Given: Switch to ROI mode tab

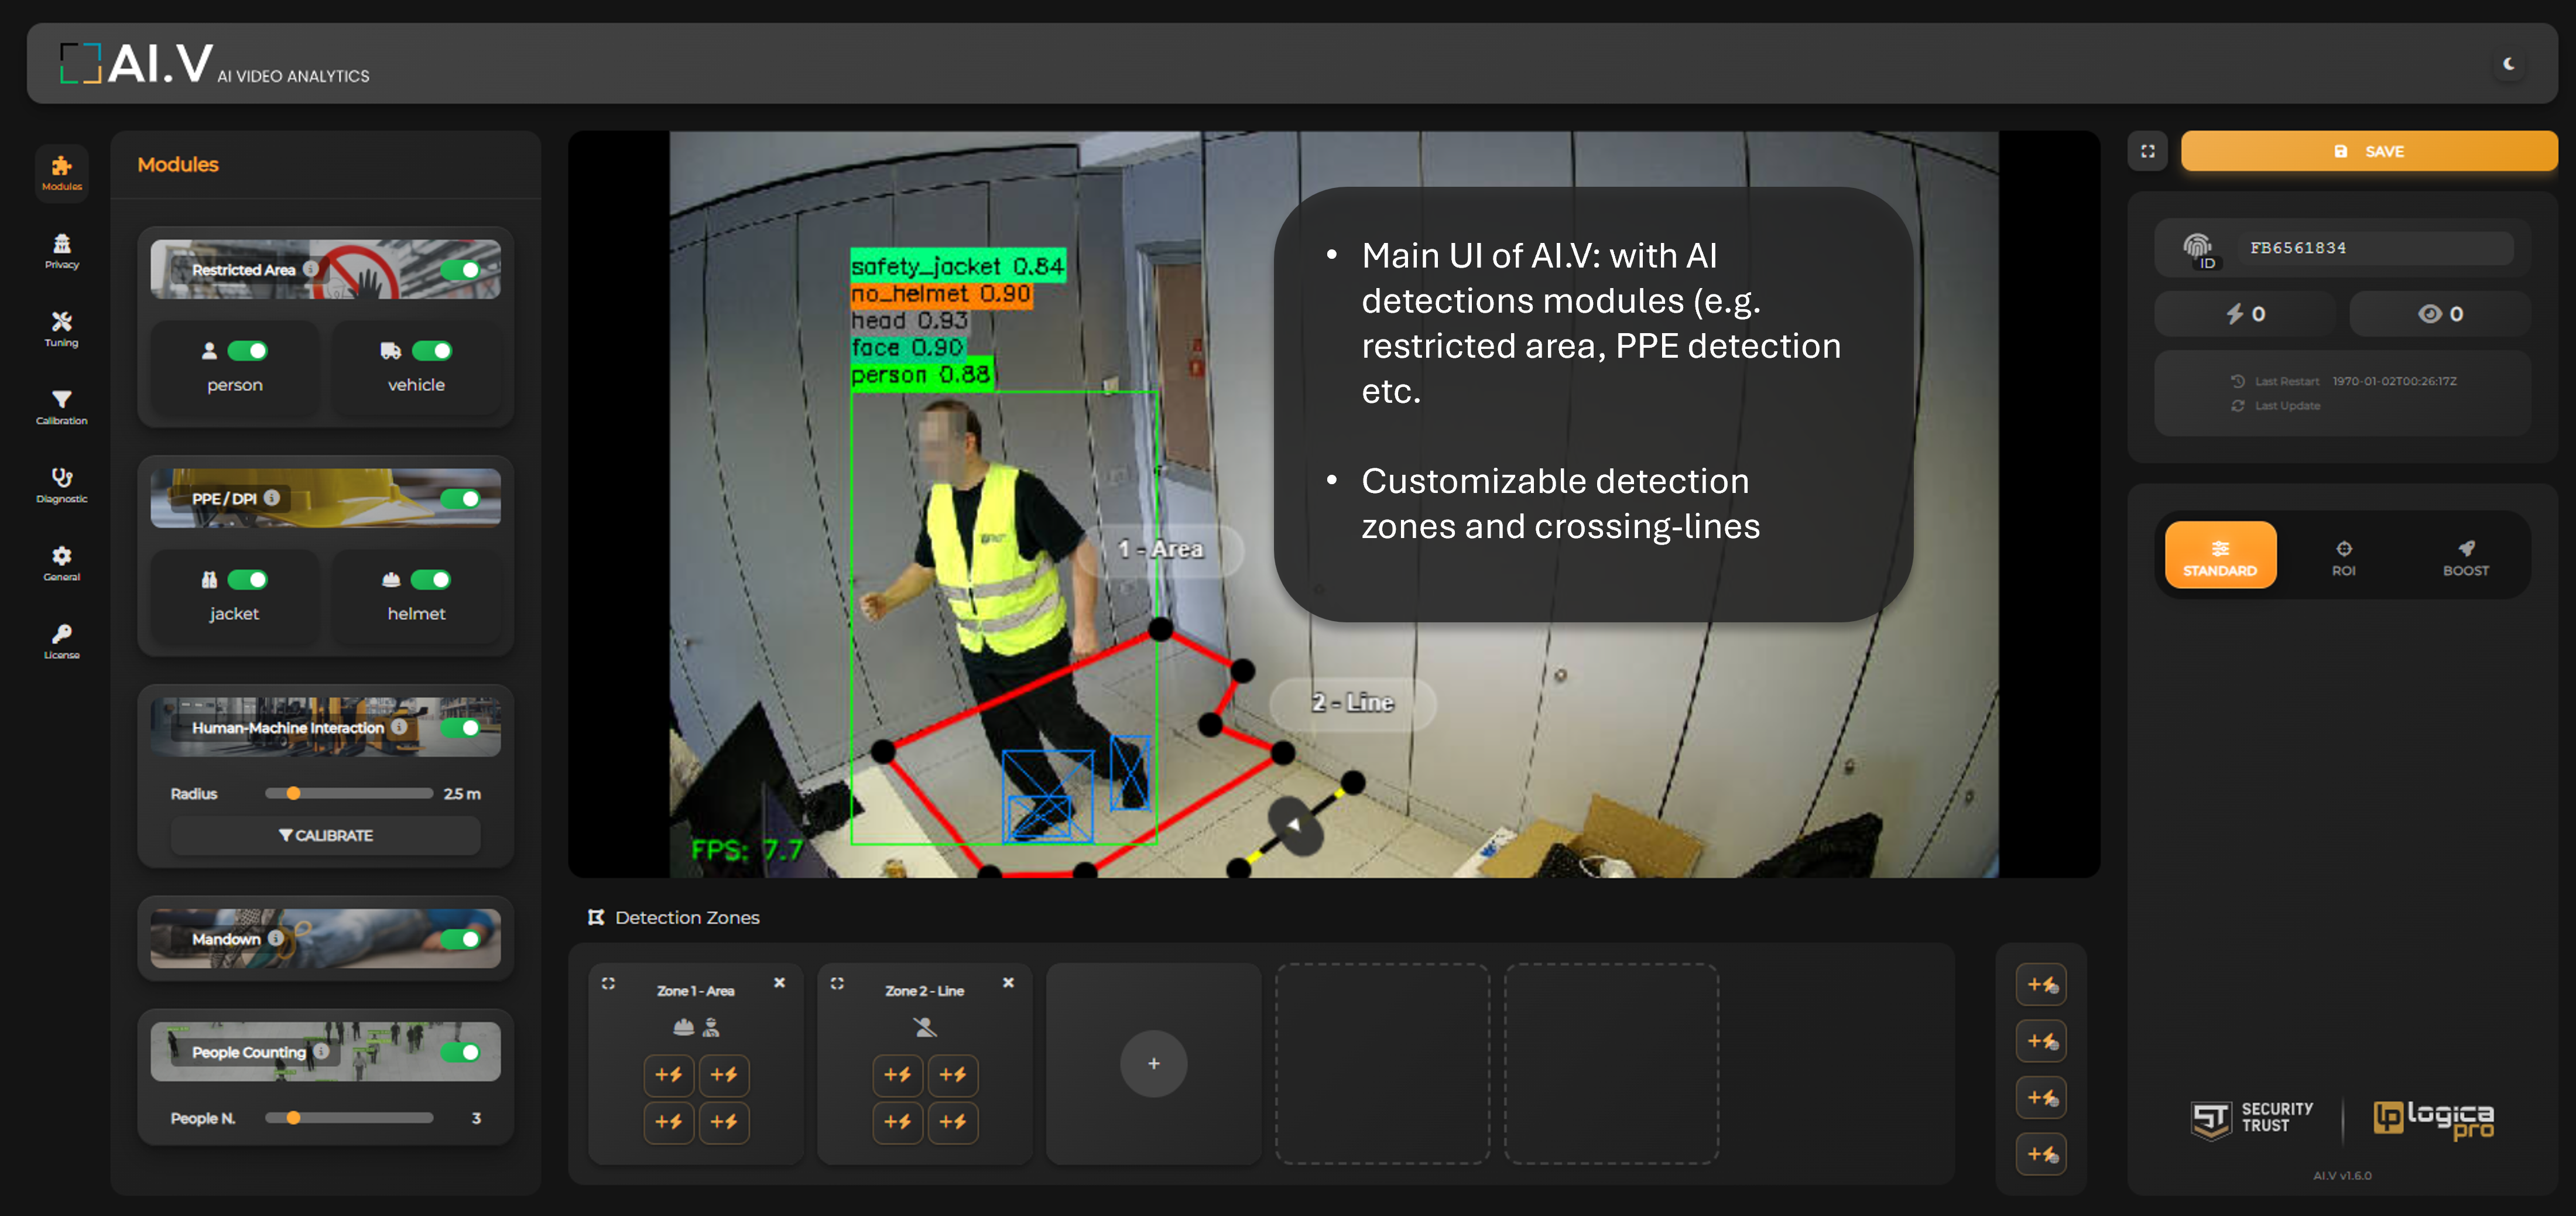Looking at the screenshot, I should point(2343,557).
